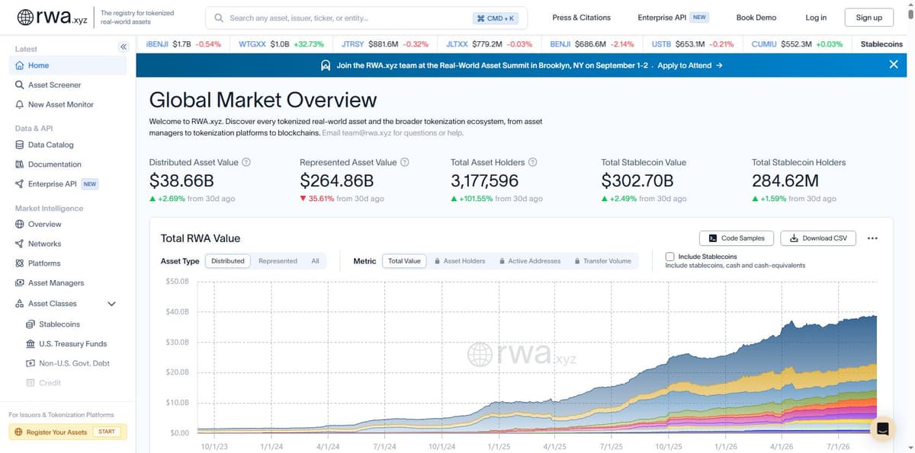Click the Download CSV button
This screenshot has width=915, height=453.
coord(818,238)
